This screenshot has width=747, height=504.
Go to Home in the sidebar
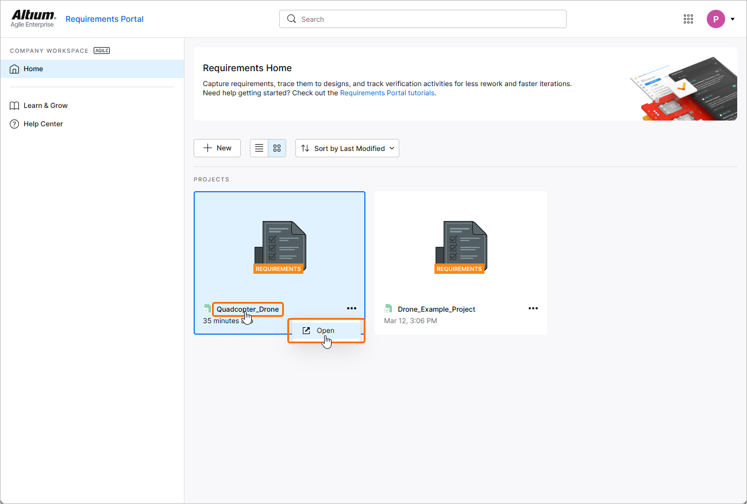33,69
